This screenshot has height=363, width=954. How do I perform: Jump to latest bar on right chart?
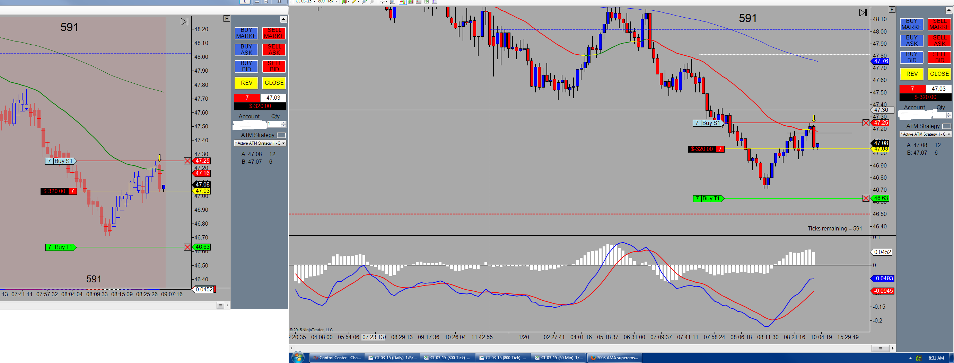[x=863, y=12]
